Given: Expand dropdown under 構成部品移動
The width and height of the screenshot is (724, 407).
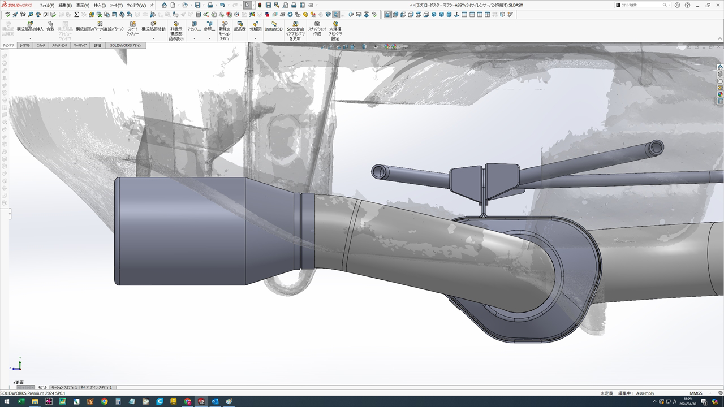Looking at the screenshot, I should (x=153, y=38).
